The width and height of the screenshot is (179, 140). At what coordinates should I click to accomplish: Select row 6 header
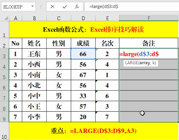(x=4, y=85)
